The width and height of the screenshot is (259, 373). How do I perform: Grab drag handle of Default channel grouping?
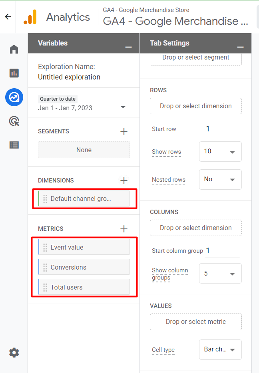45,199
